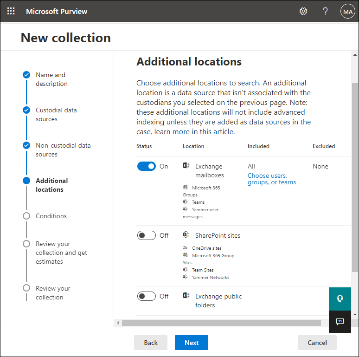Click the Help question mark icon
The image size is (359, 357).
325,11
